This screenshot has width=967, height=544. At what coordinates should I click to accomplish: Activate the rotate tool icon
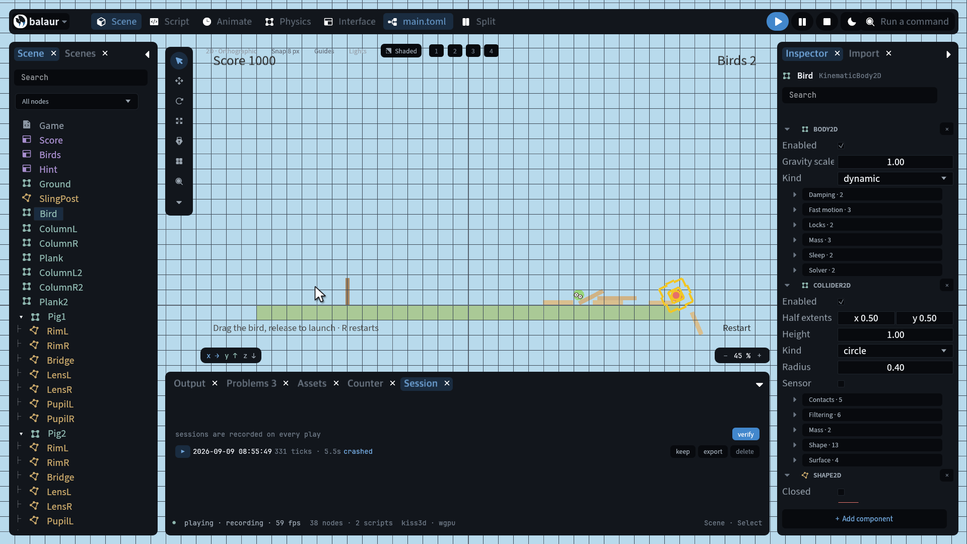[x=179, y=101]
